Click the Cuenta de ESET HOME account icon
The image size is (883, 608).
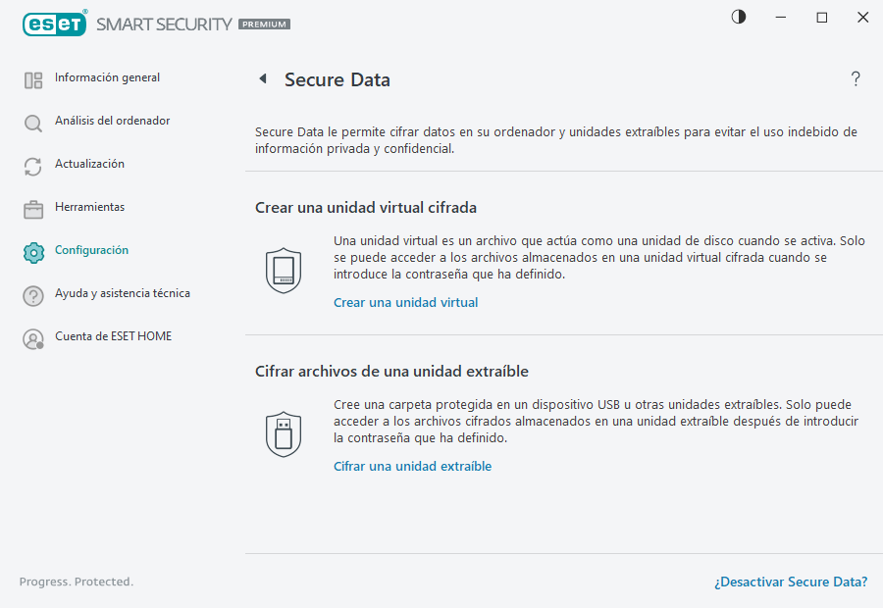(32, 336)
